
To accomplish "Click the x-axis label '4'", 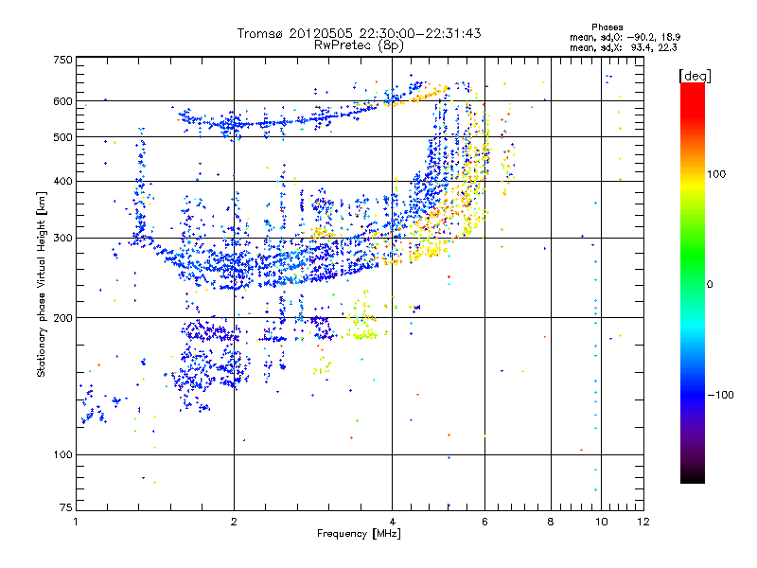I will 392,522.
